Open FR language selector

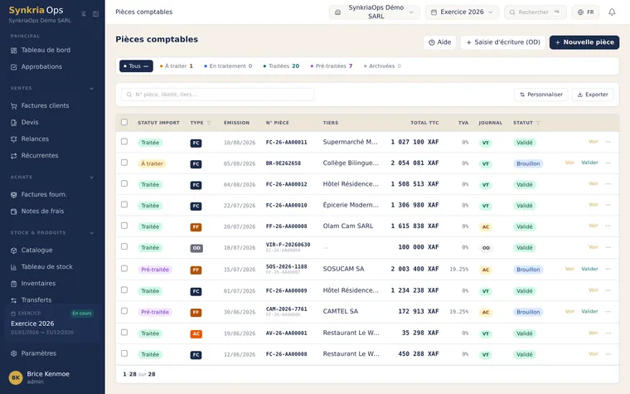(x=585, y=12)
